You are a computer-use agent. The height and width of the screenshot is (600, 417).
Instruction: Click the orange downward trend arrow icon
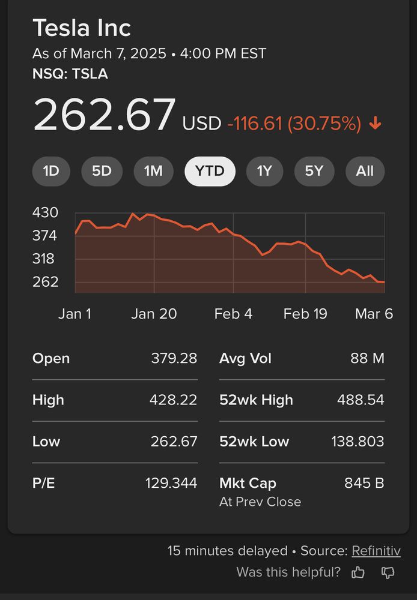[375, 122]
